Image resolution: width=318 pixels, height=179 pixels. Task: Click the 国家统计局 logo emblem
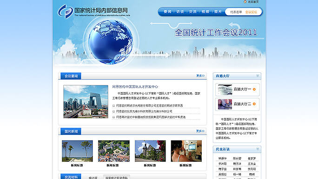[65, 12]
